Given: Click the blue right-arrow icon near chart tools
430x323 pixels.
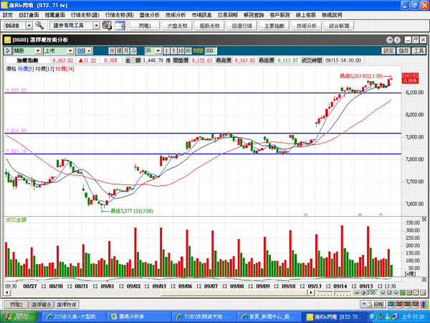Looking at the screenshot, I should 396,293.
